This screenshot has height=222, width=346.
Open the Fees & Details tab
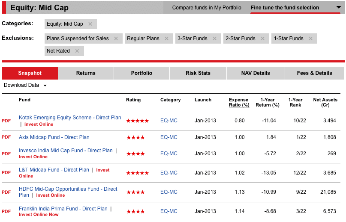point(314,73)
